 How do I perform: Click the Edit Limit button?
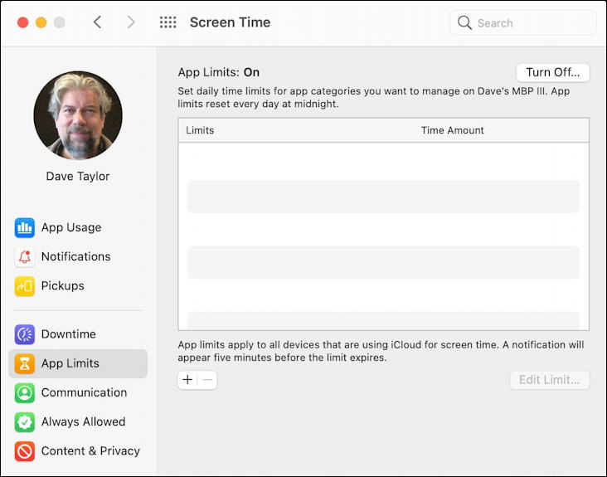[x=550, y=380]
